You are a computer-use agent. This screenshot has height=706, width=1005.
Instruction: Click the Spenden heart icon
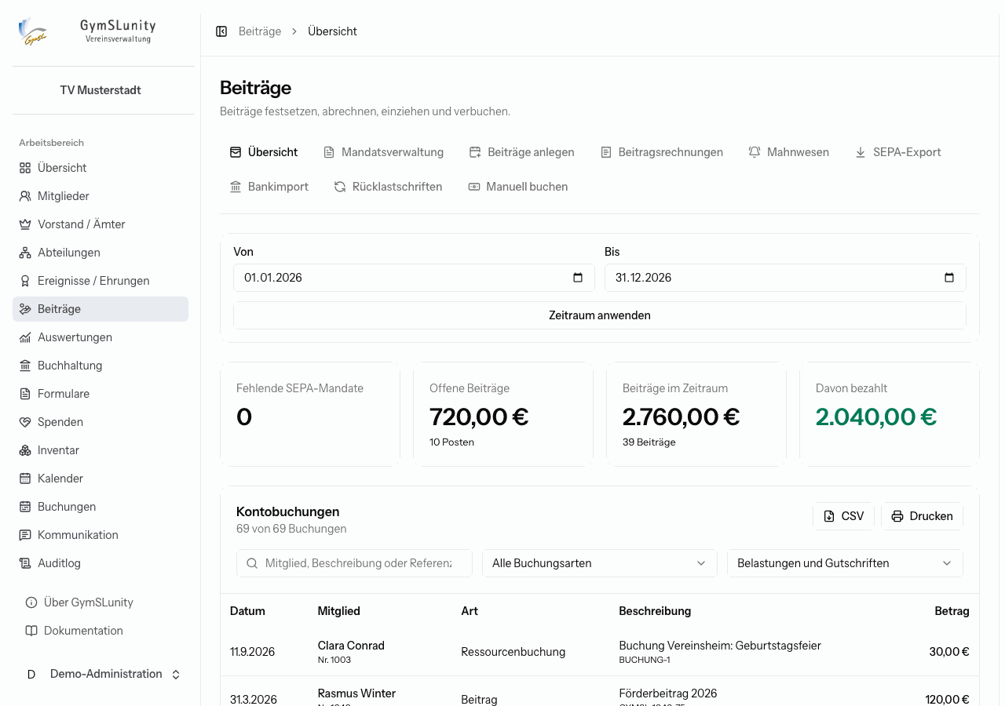point(25,422)
